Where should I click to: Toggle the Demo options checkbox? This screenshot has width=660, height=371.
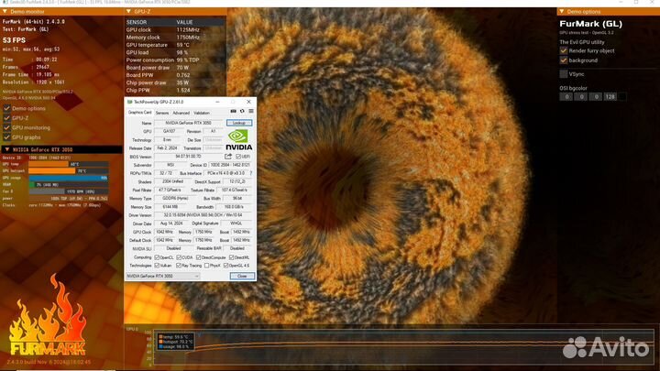coord(6,108)
